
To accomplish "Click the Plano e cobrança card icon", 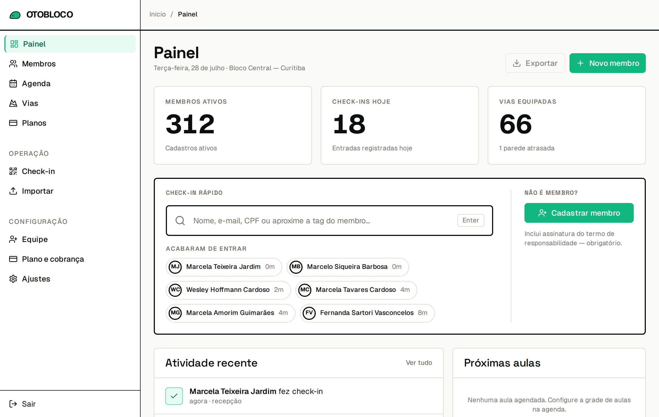I will tap(13, 259).
